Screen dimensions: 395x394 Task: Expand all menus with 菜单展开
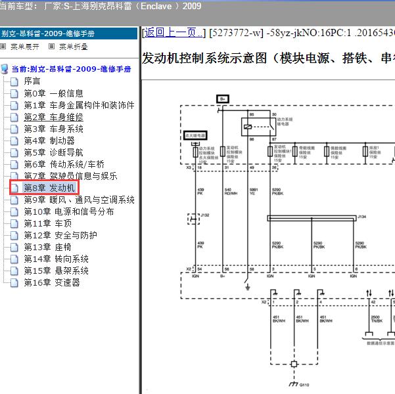(25, 47)
